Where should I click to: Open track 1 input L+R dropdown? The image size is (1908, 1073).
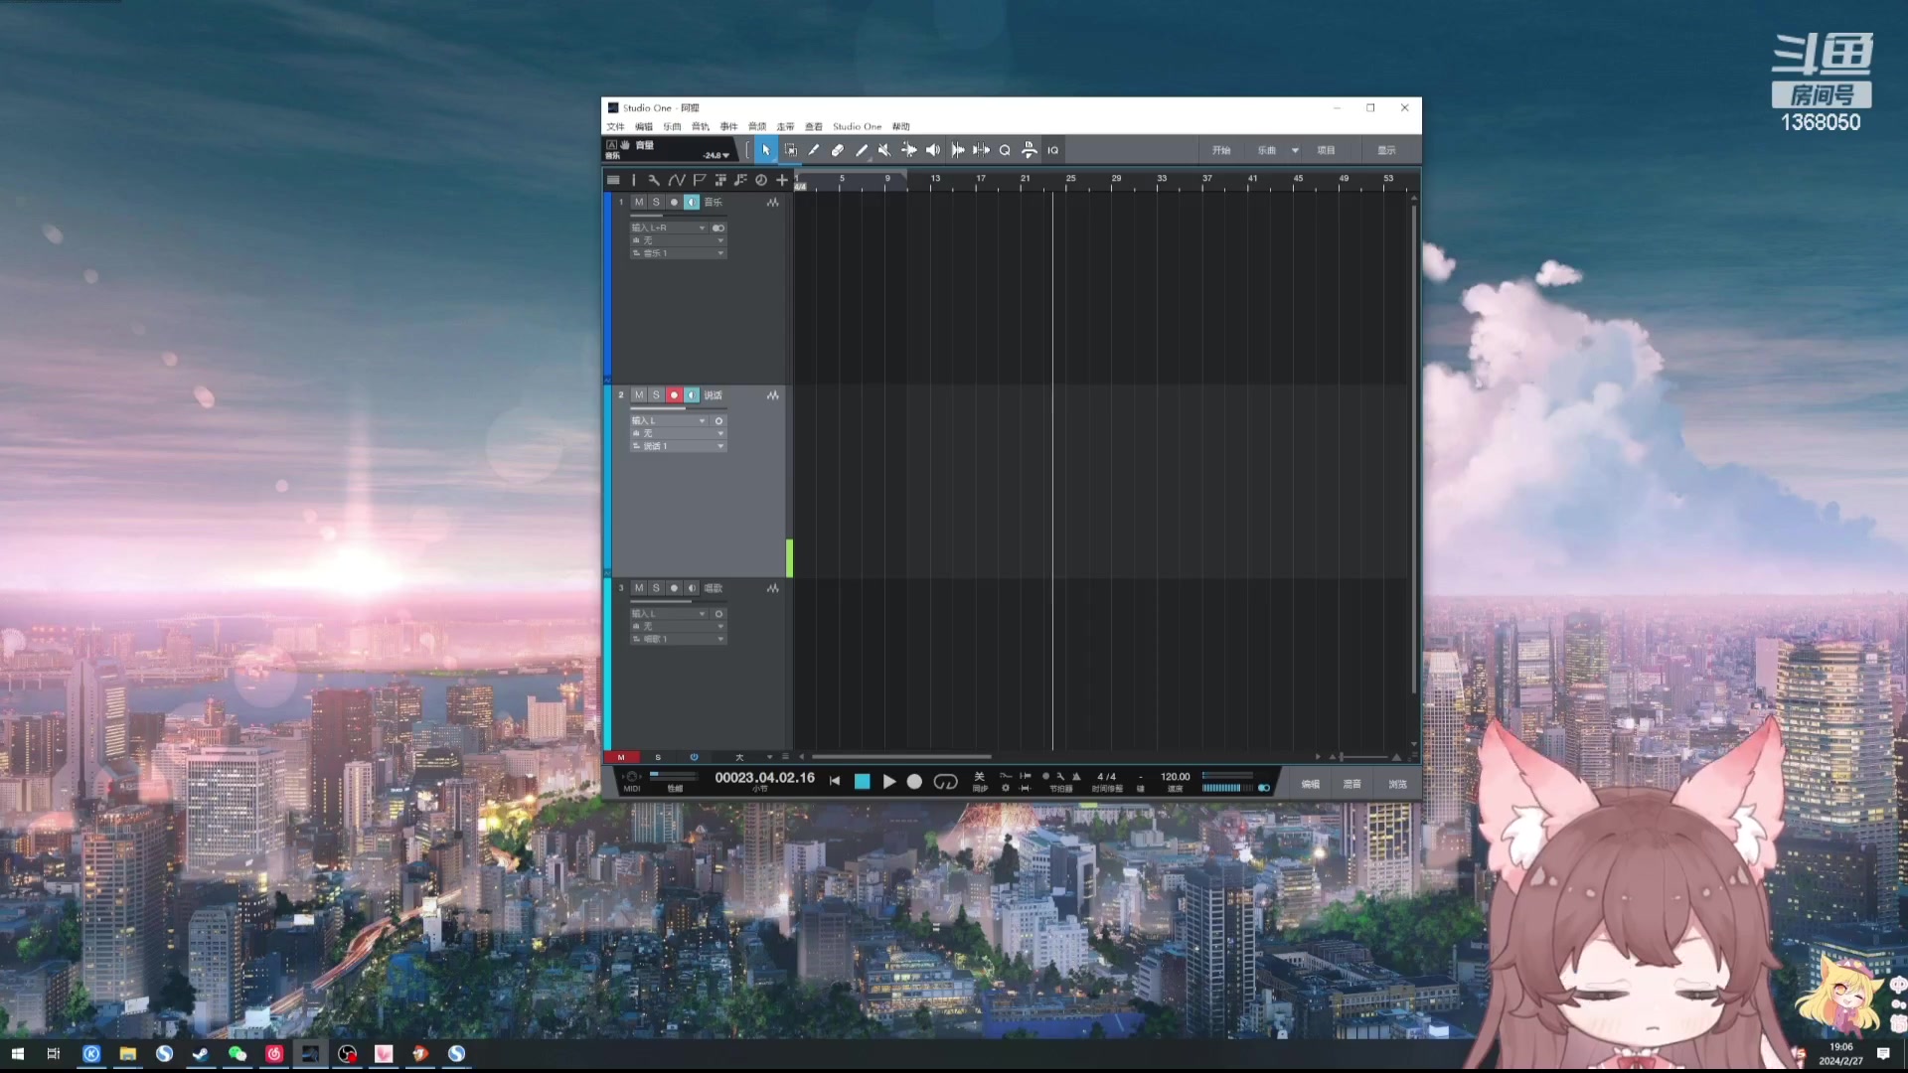pyautogui.click(x=669, y=228)
